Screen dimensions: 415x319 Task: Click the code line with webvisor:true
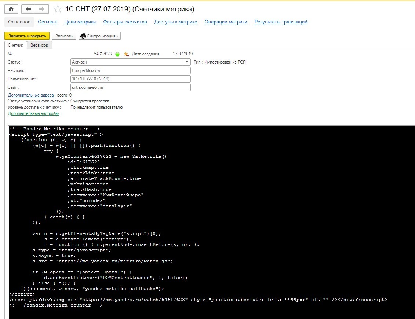88,184
